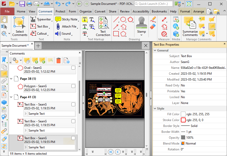227x156 pixels.
Task: Collapse the Page 38 (1) group
Action: (11, 79)
